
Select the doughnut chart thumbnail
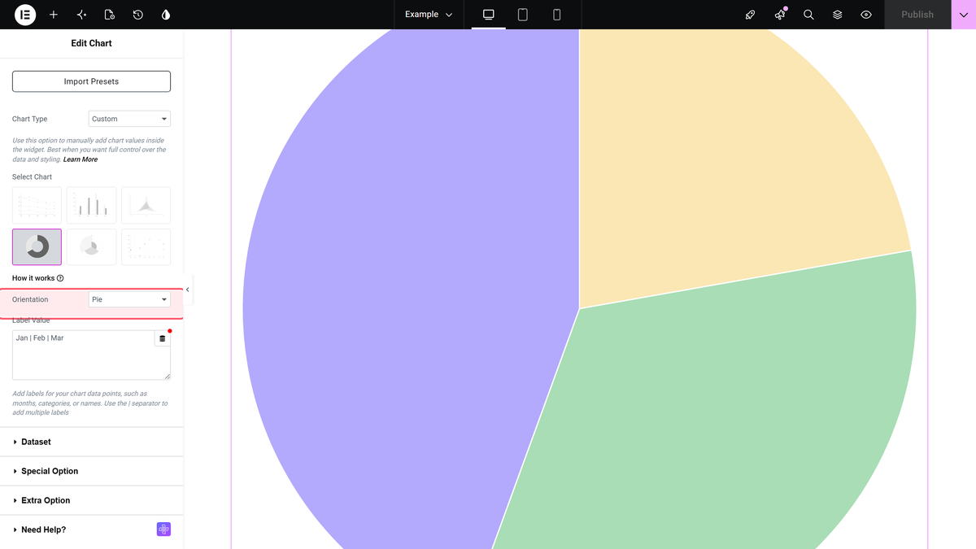coord(37,246)
